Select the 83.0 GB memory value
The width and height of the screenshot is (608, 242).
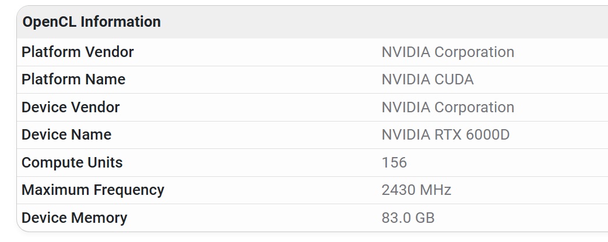point(408,218)
